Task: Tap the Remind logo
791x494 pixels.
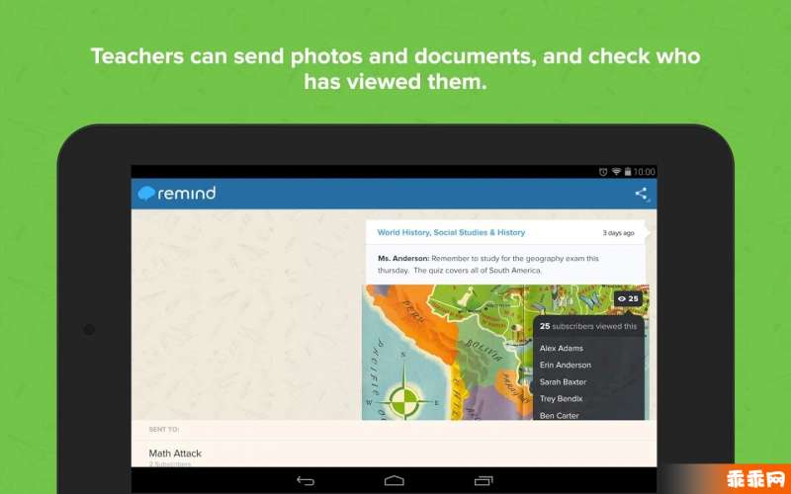Action: [177, 193]
